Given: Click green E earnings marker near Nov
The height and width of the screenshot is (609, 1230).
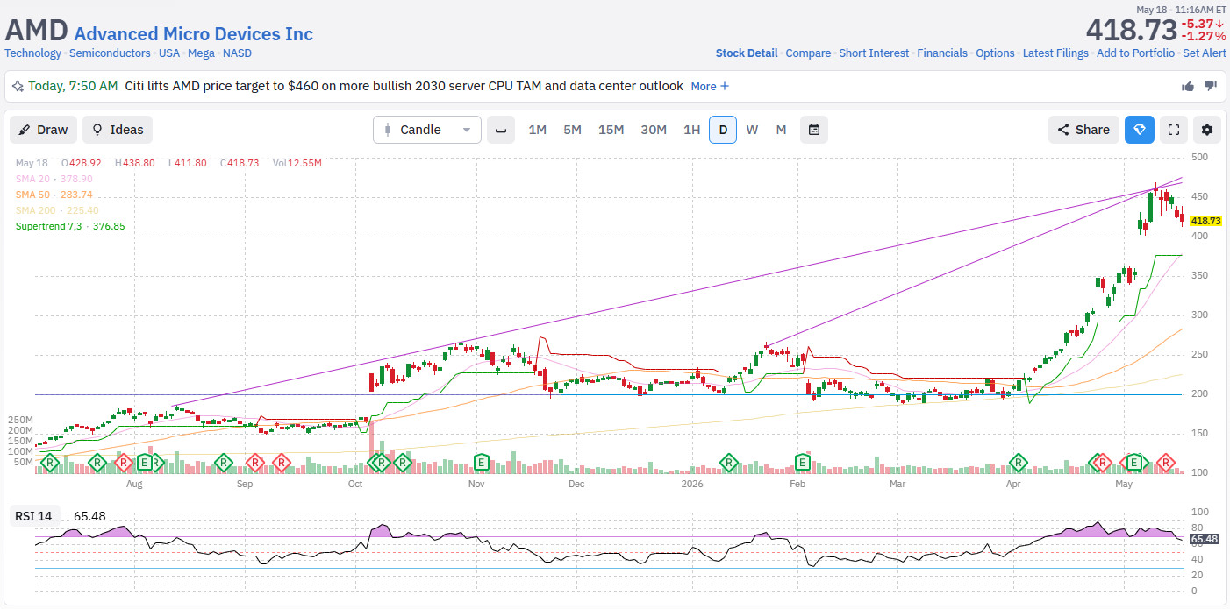Looking at the screenshot, I should click(481, 462).
